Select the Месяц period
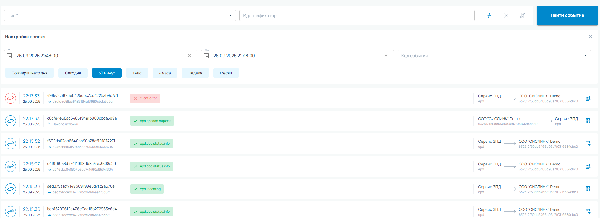Viewport: 600px width, 218px height. (x=226, y=73)
